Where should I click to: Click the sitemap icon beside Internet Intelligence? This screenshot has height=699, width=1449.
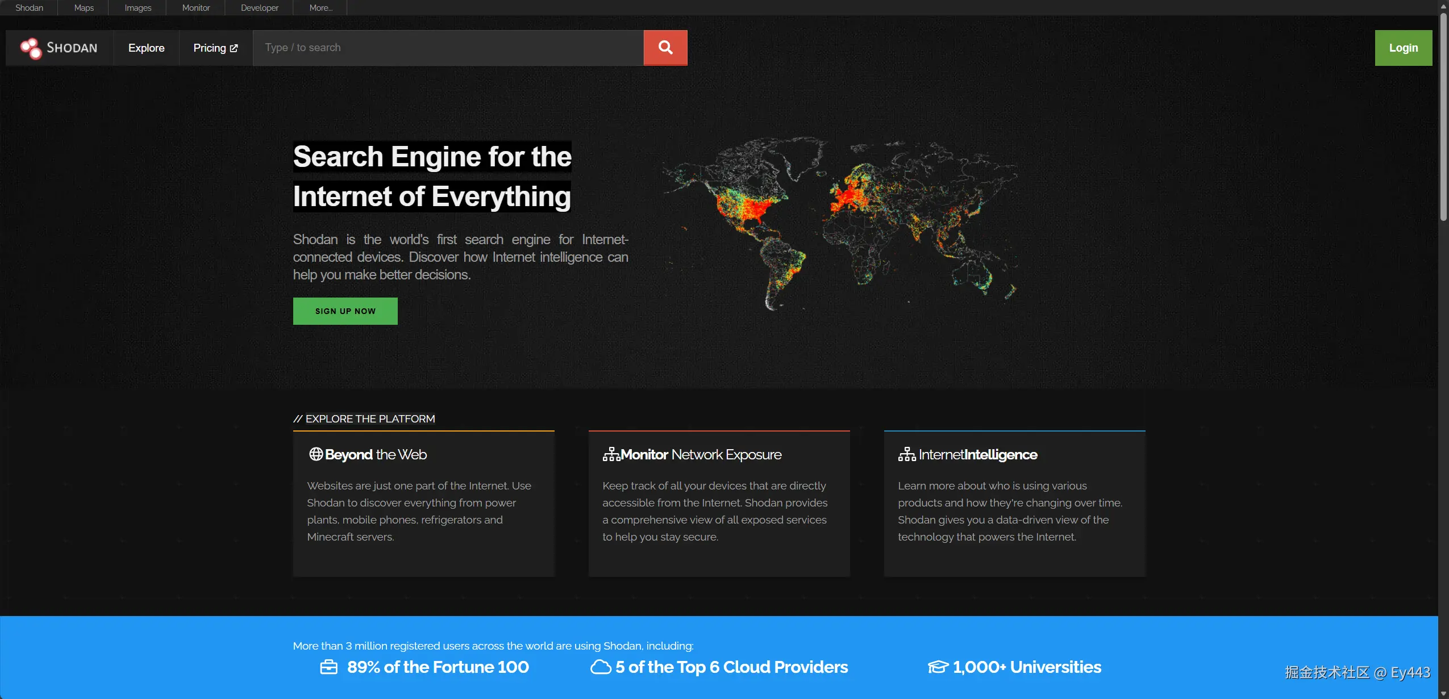906,454
